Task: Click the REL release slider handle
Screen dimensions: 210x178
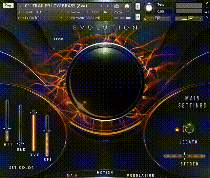Action: pos(47,131)
